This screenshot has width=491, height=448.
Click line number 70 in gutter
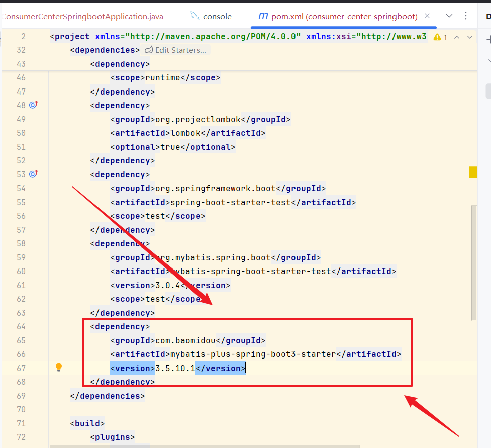tap(21, 409)
